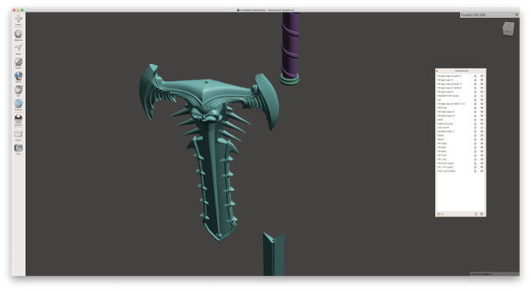Click target icon for main sword (solid)
This screenshot has height=291, width=531.
pos(475,171)
